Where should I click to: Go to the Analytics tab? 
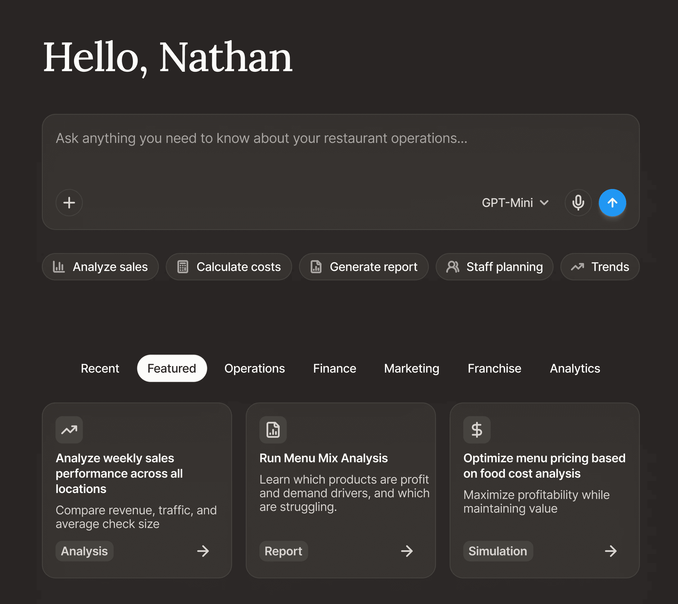click(575, 368)
